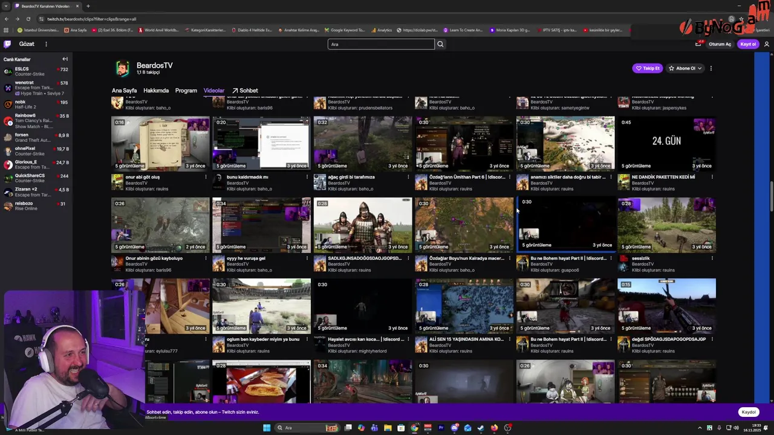Play 'oglum ben kaybeder miyim ya bunu' clip

(x=261, y=306)
